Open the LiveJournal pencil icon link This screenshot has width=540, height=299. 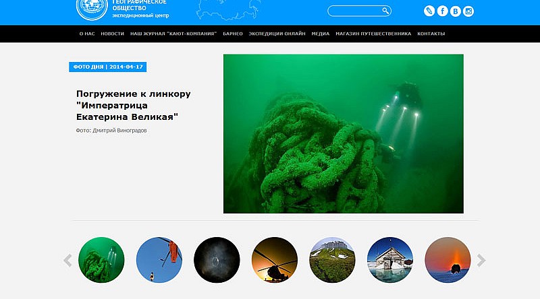coord(429,11)
